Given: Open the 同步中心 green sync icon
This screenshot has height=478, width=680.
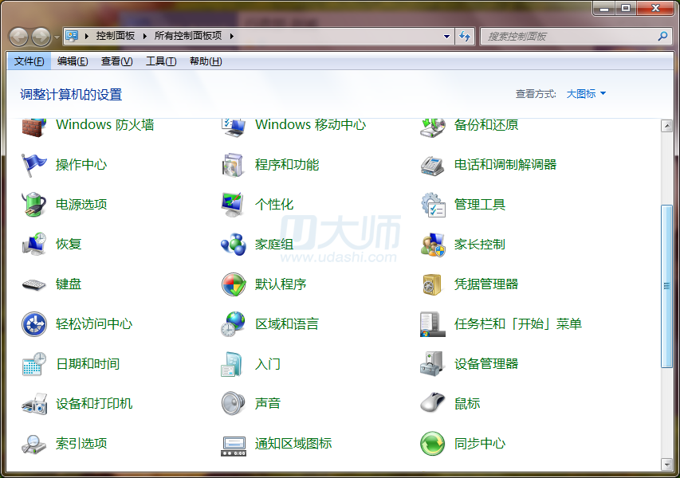Looking at the screenshot, I should [x=432, y=444].
